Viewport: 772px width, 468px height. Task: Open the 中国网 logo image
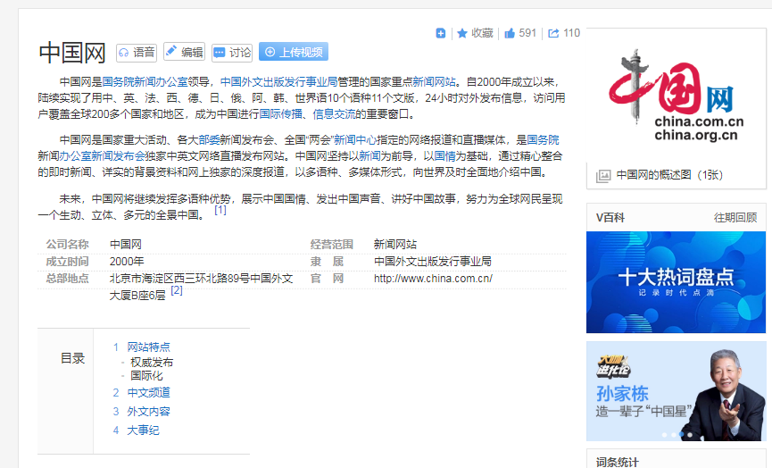coord(676,96)
